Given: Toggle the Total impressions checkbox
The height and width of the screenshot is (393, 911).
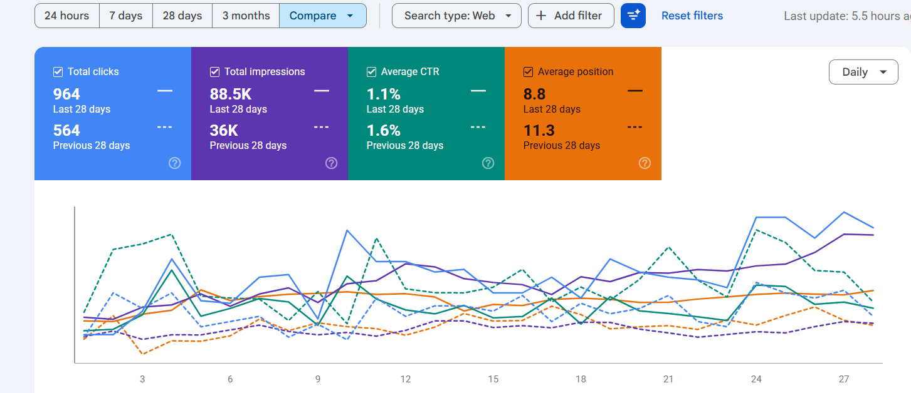Looking at the screenshot, I should (214, 72).
